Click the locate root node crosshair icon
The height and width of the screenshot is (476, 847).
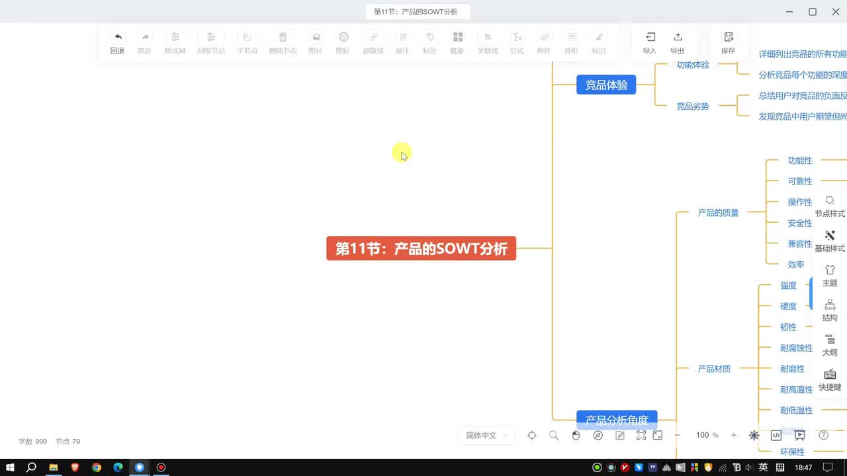pyautogui.click(x=532, y=435)
